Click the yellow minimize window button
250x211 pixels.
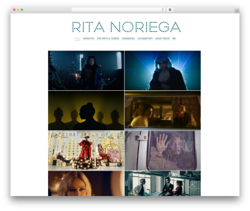tap(18, 9)
